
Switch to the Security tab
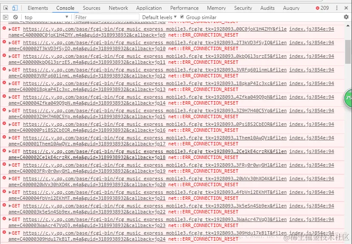tap(243, 8)
